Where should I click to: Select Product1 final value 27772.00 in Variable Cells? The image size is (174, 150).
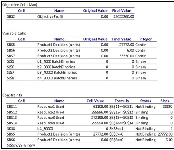127,45
